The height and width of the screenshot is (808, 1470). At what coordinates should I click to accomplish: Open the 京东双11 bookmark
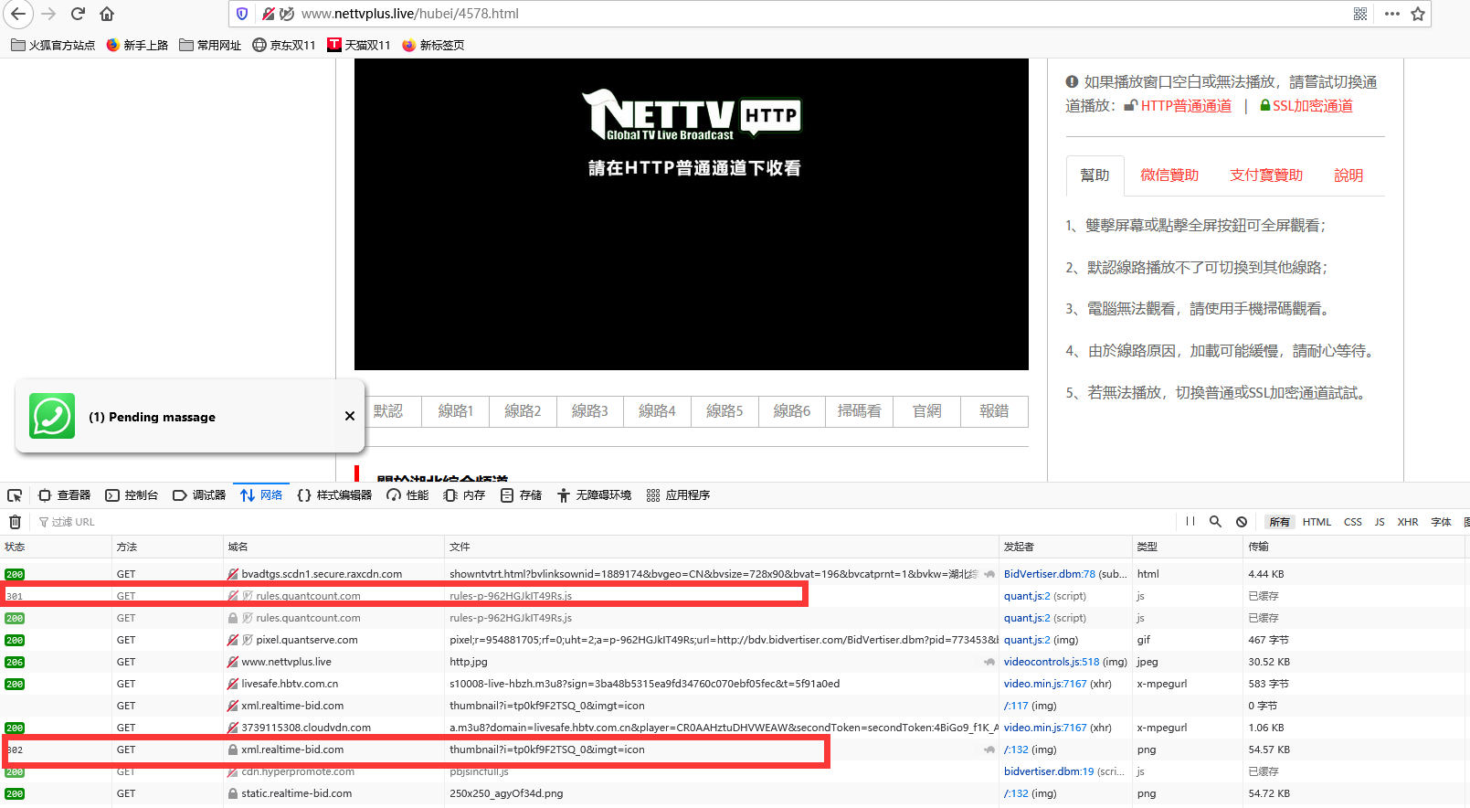pos(284,45)
